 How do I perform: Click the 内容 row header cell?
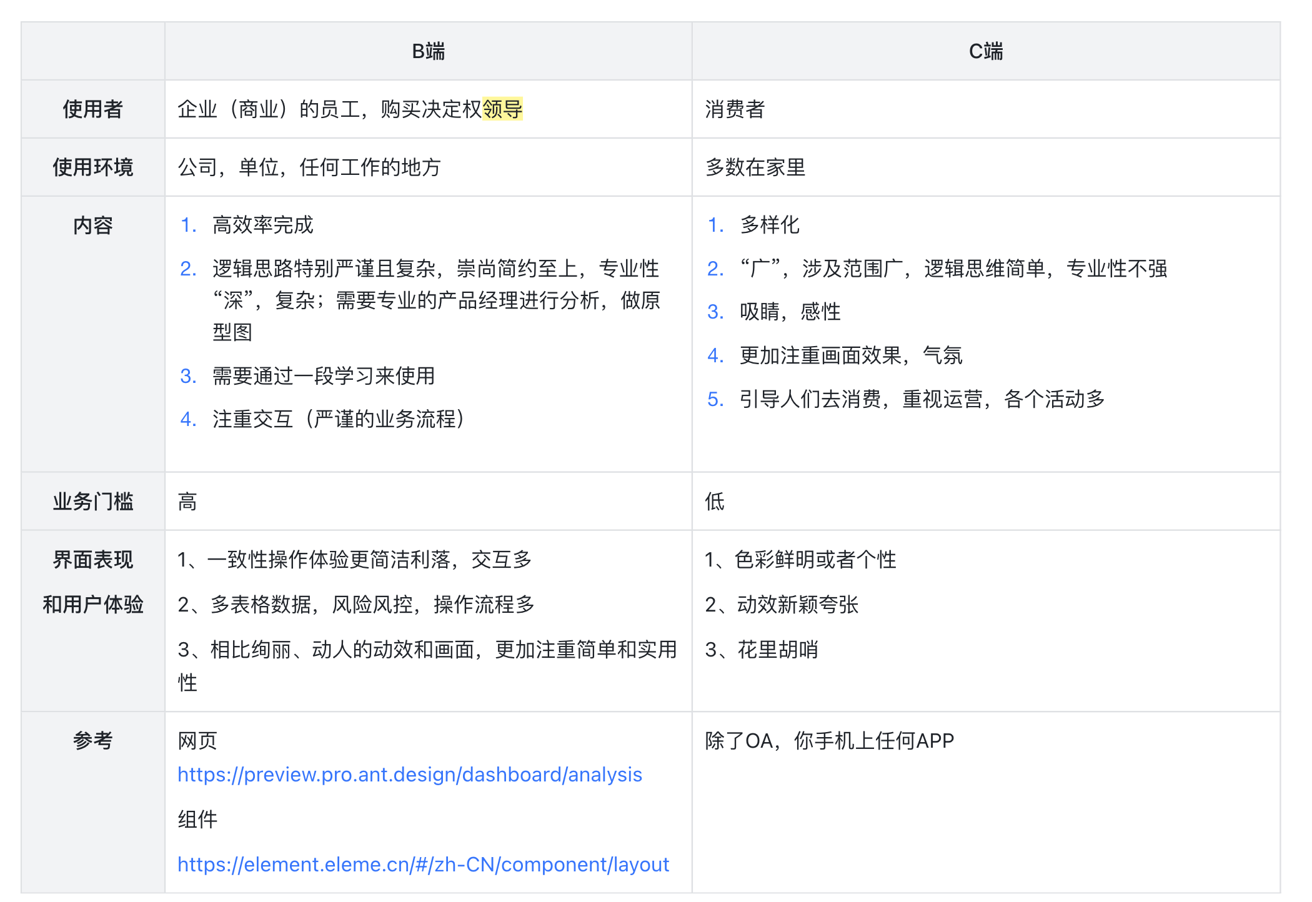click(92, 225)
